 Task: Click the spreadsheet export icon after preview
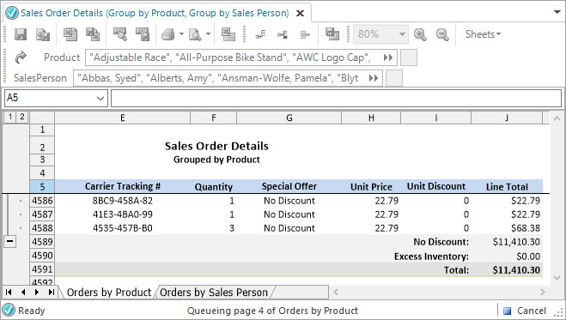pyautogui.click(x=228, y=34)
